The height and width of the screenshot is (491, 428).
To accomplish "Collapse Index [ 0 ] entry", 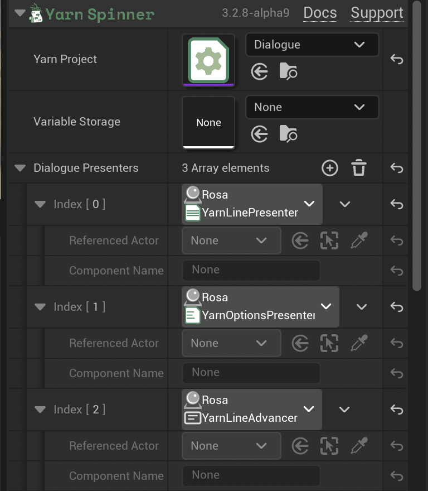I will coord(40,204).
